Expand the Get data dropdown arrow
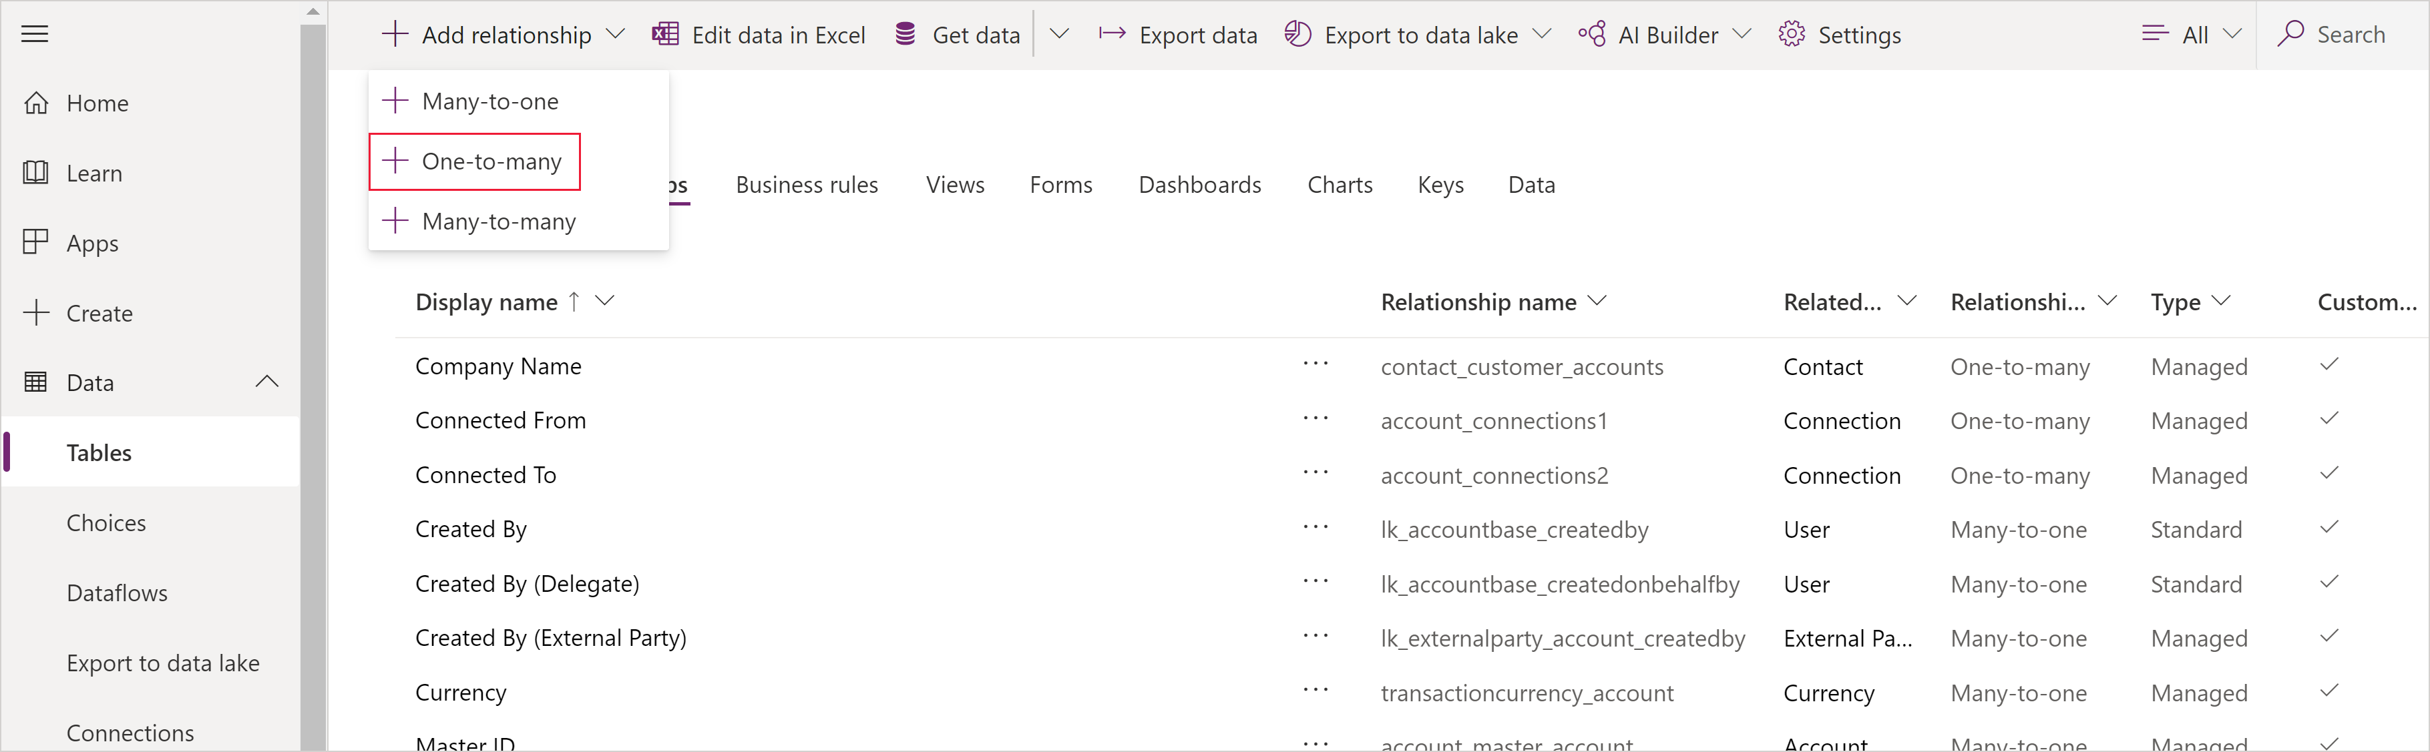 (x=1054, y=34)
